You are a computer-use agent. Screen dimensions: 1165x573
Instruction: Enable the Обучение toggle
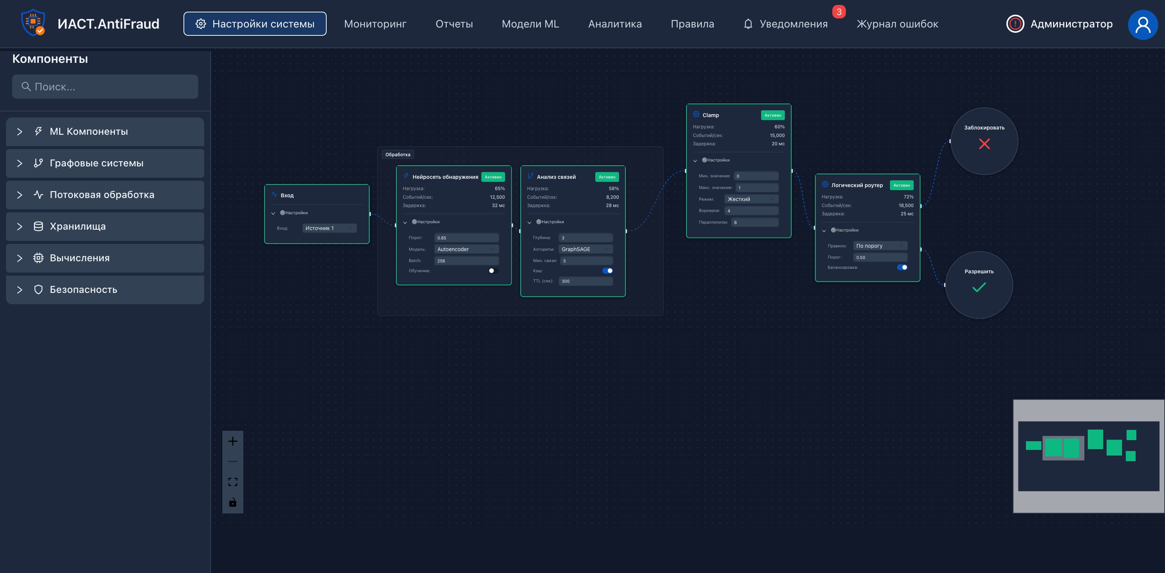click(x=494, y=271)
